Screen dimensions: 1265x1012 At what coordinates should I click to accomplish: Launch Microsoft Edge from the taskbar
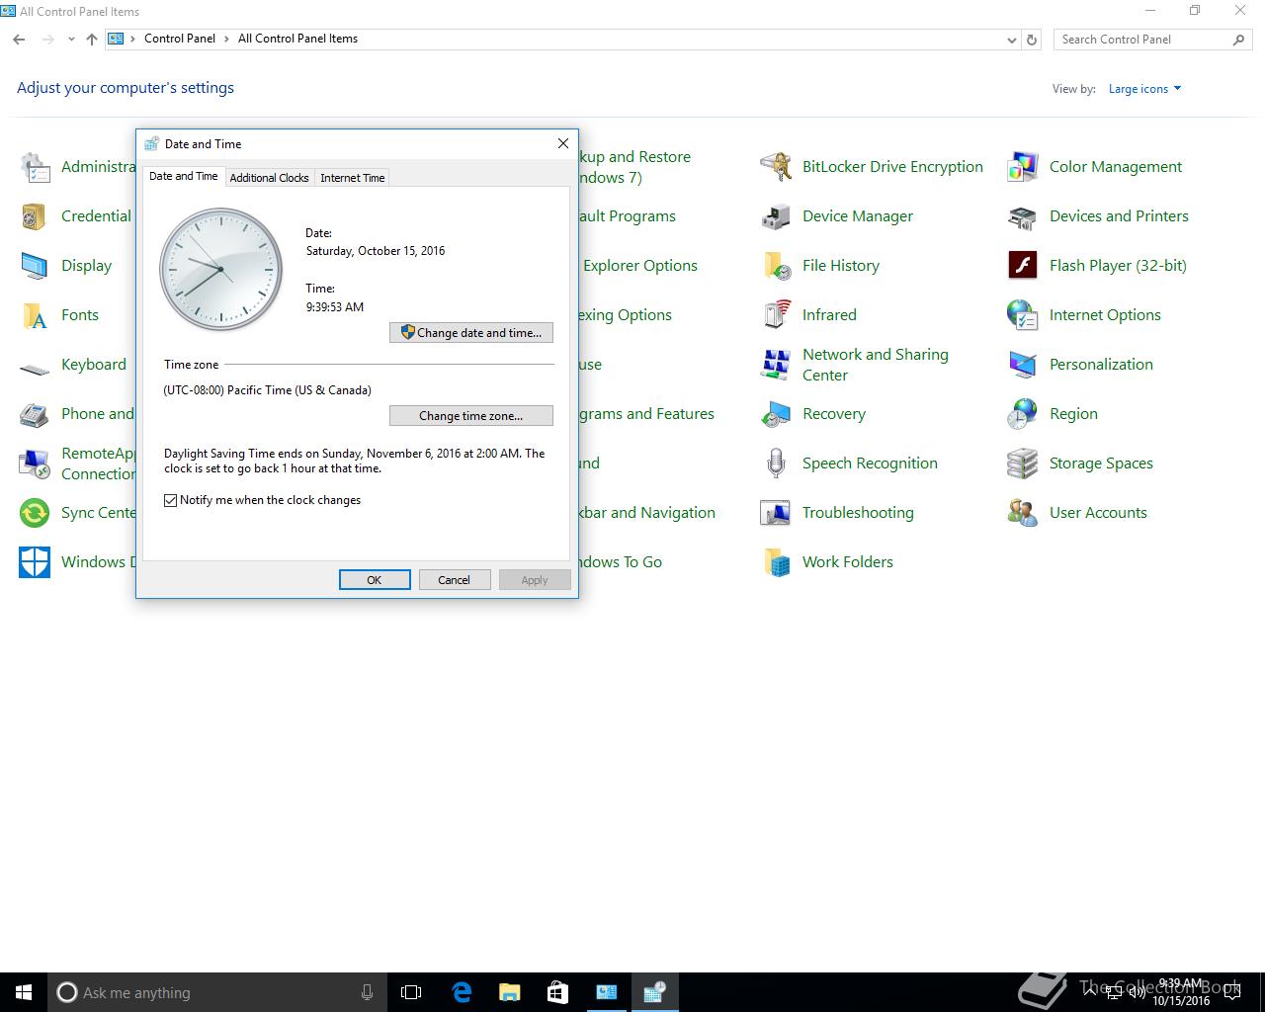462,992
